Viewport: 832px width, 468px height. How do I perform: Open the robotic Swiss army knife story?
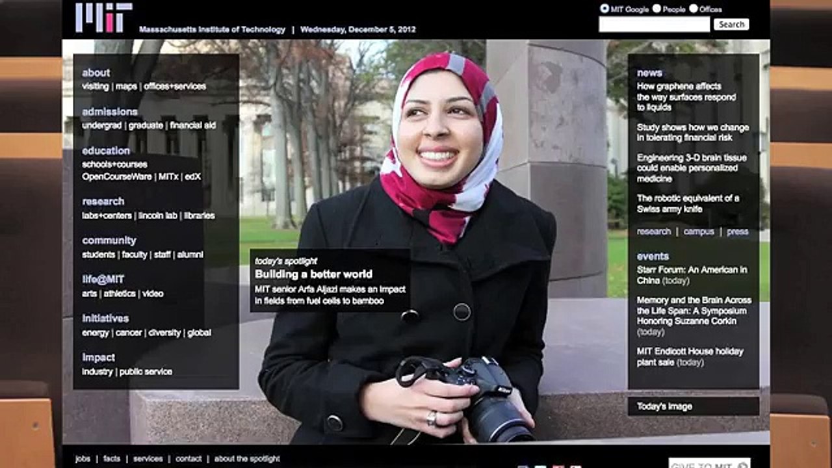(x=688, y=203)
